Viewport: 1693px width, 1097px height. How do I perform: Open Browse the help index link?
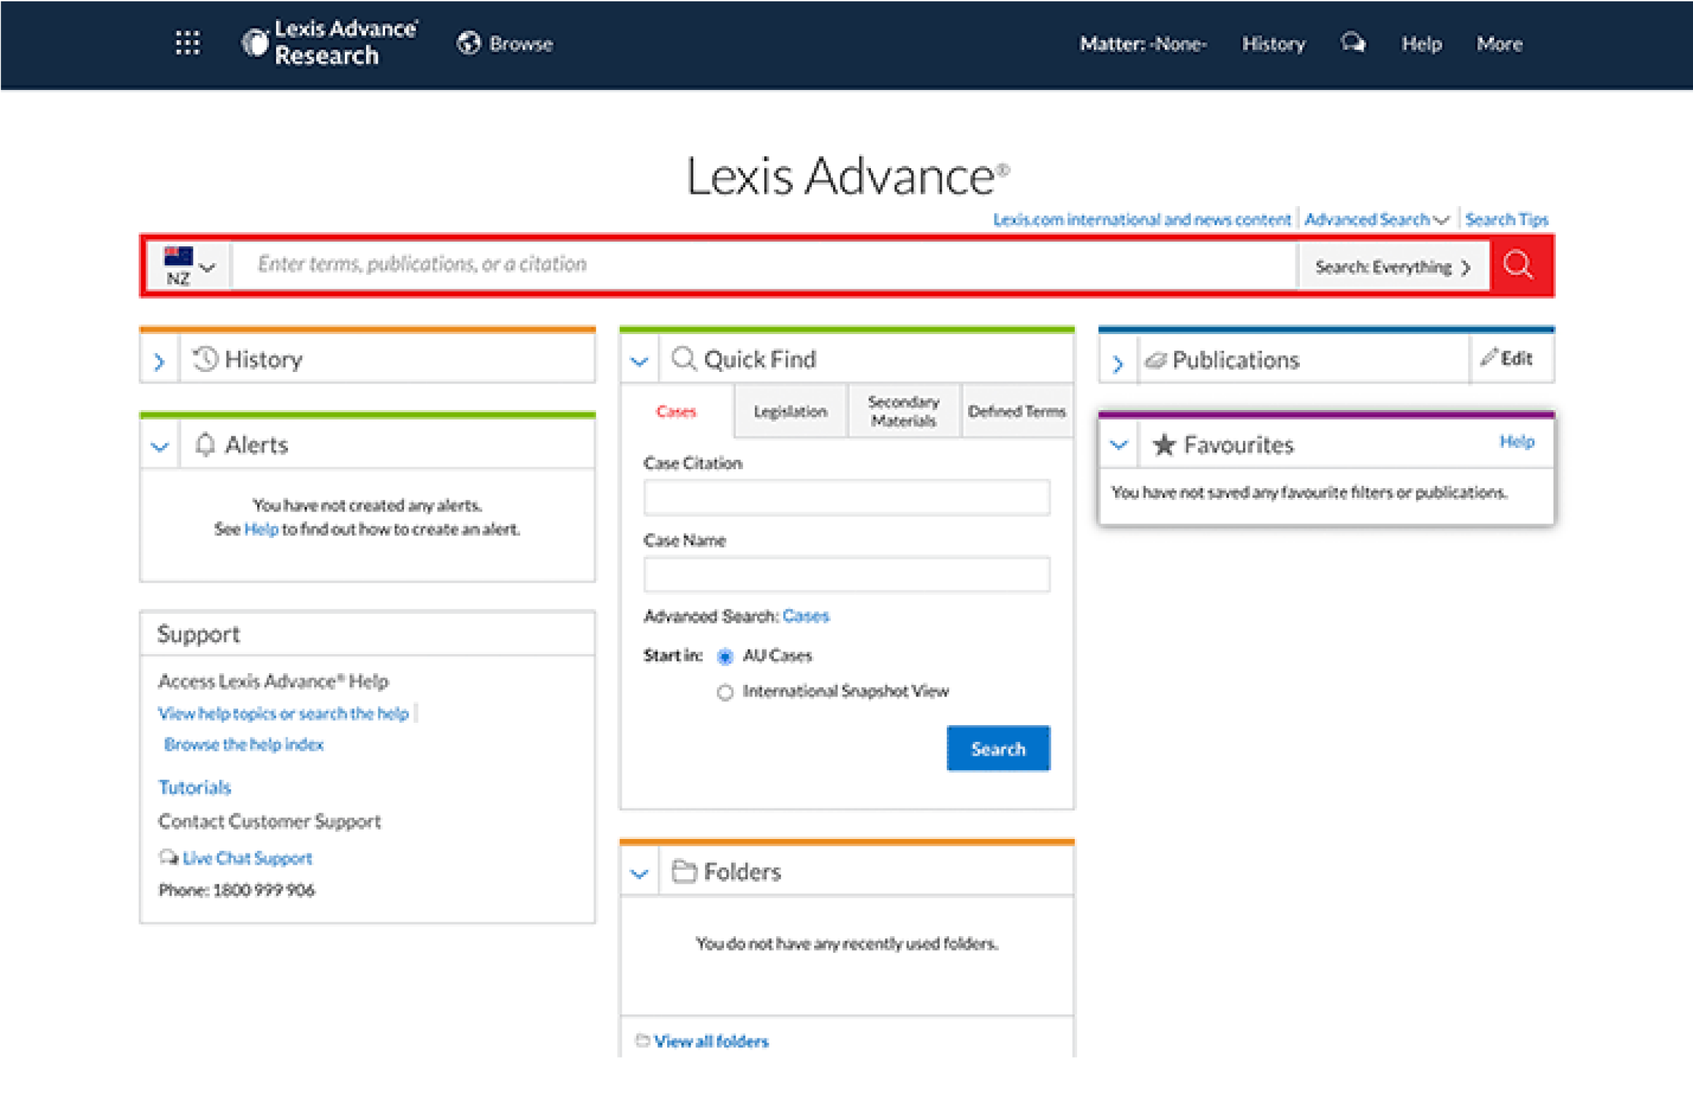pos(243,744)
